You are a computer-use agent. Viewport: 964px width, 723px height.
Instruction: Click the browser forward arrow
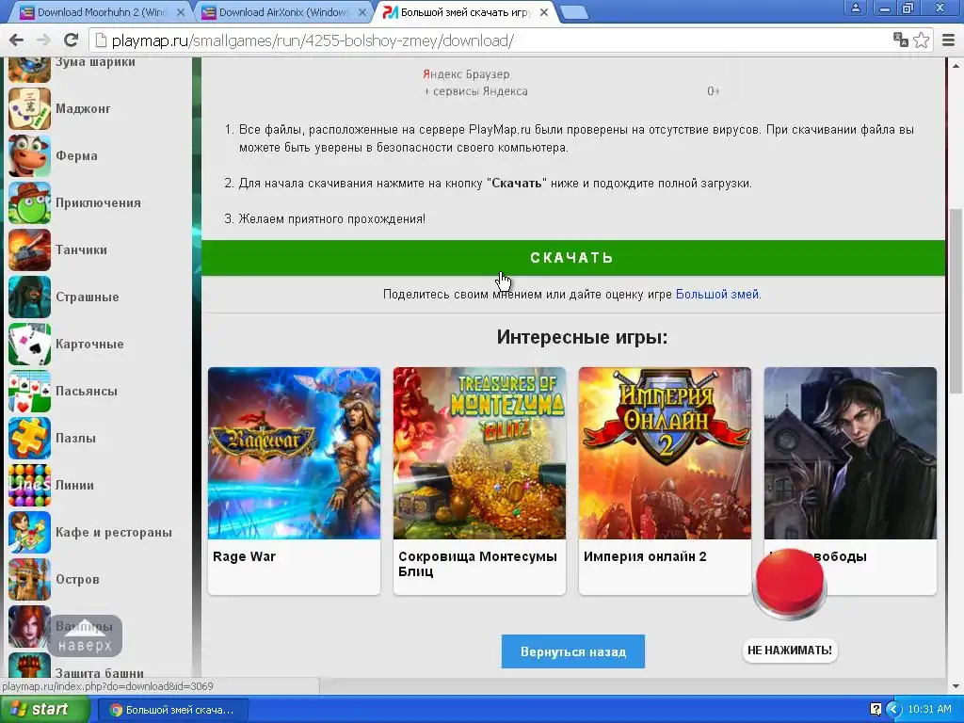pyautogui.click(x=43, y=40)
